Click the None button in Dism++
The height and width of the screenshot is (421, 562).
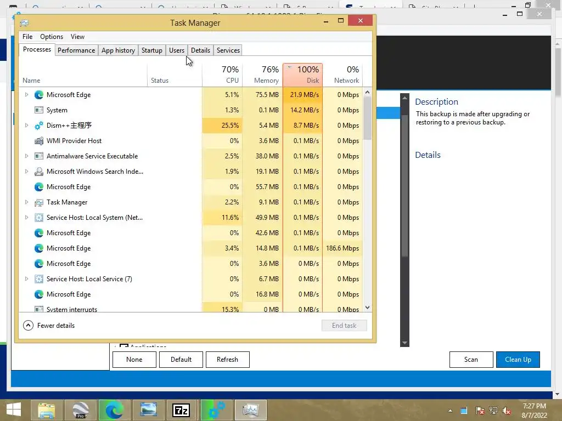pyautogui.click(x=134, y=360)
